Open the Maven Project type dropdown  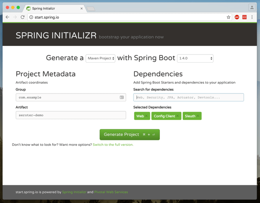(101, 58)
